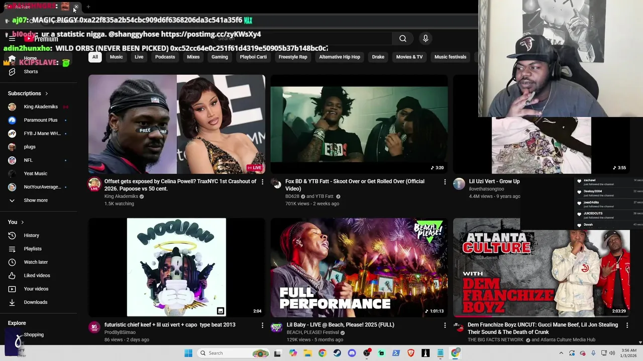Click ilovethatsongtoo channel avatar
The width and height of the screenshot is (643, 361).
click(x=459, y=184)
